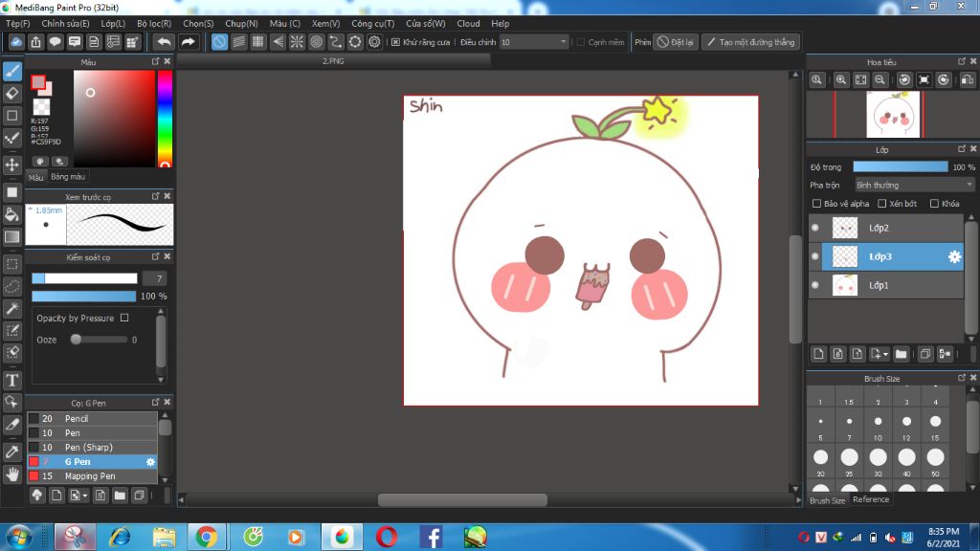Click the Undo arrow in toolbar
The width and height of the screenshot is (980, 551).
coord(164,42)
